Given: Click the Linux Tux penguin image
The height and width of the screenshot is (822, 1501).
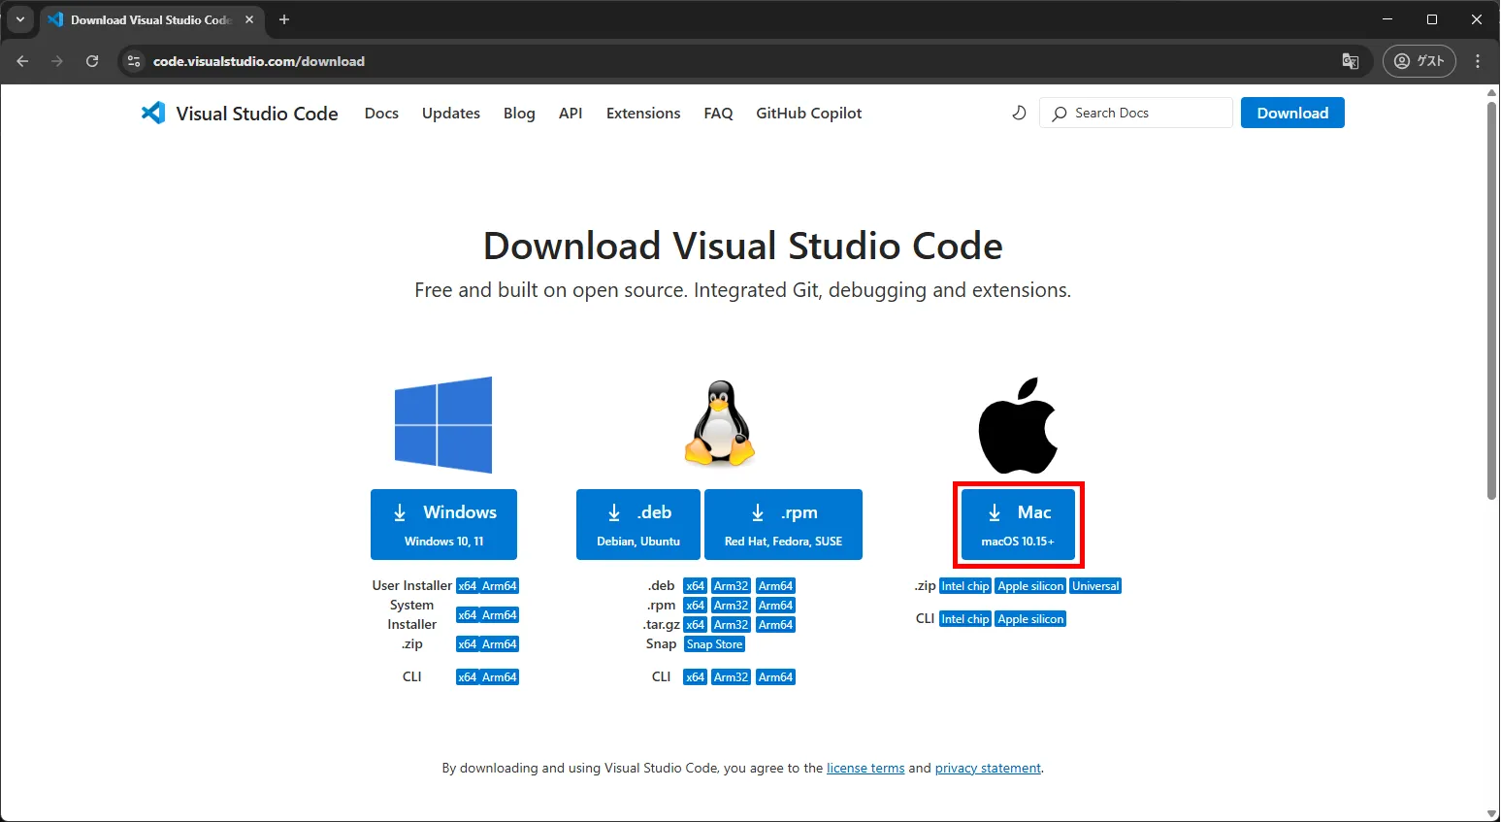Looking at the screenshot, I should (x=720, y=424).
